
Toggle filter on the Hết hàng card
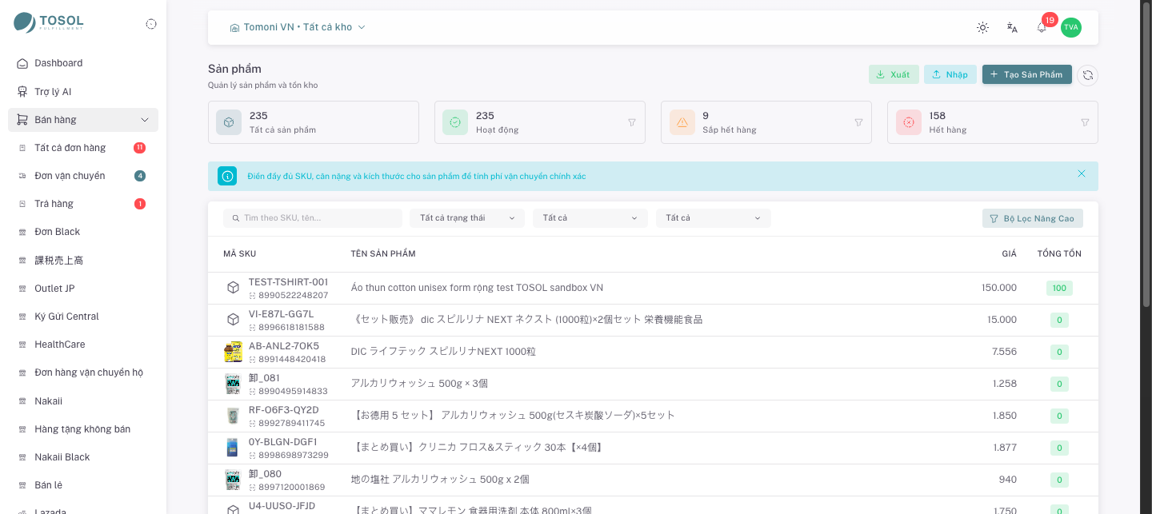click(1085, 122)
